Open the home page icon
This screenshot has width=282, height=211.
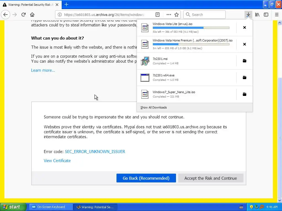tap(32, 15)
